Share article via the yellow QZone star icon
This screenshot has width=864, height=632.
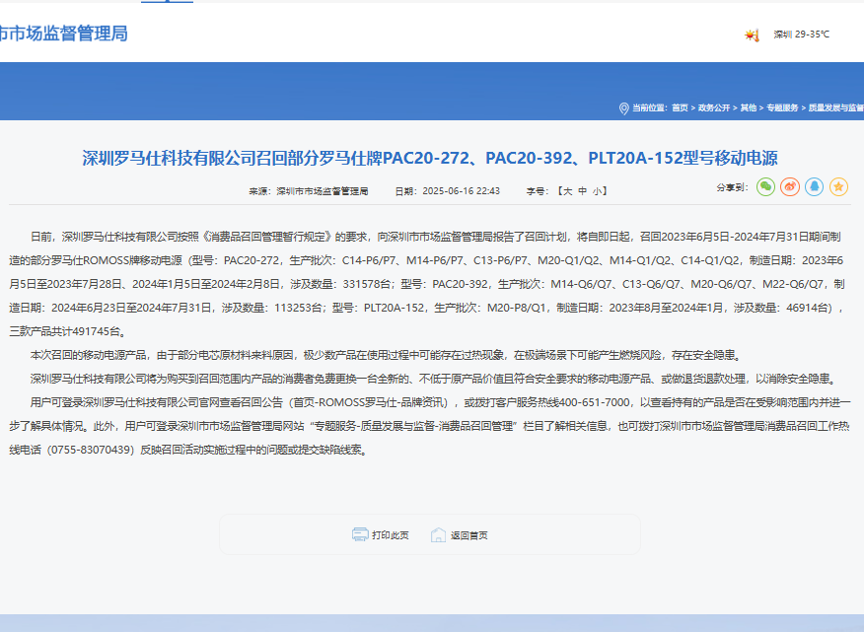(838, 187)
